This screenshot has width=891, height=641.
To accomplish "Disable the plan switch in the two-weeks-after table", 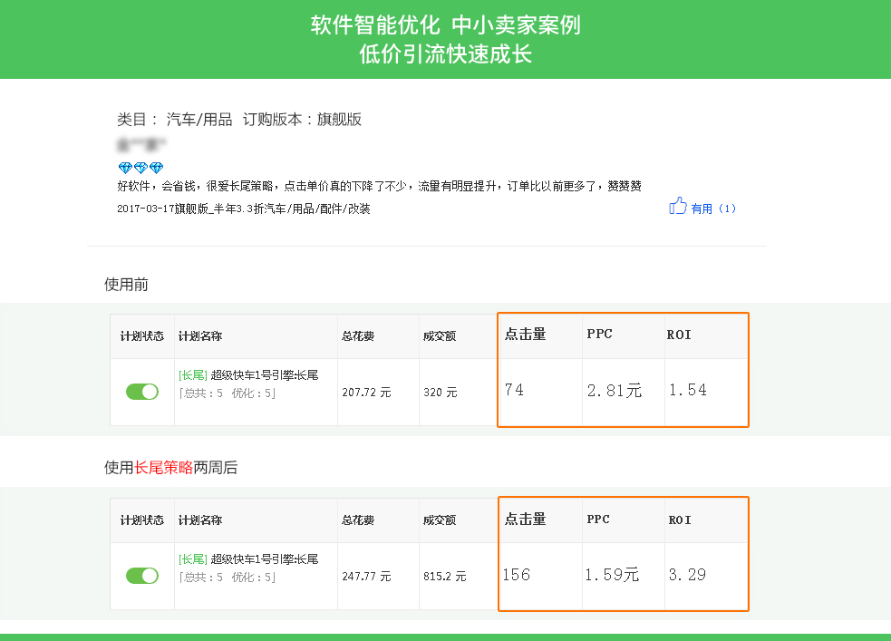I will pos(142,576).
